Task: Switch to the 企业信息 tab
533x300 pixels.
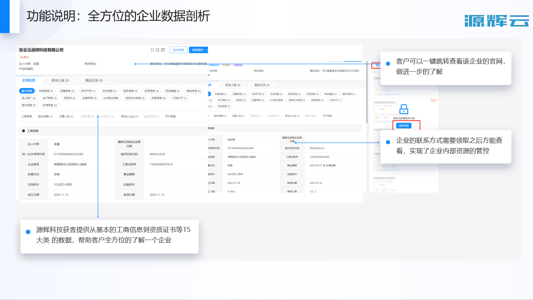Action: [29, 80]
